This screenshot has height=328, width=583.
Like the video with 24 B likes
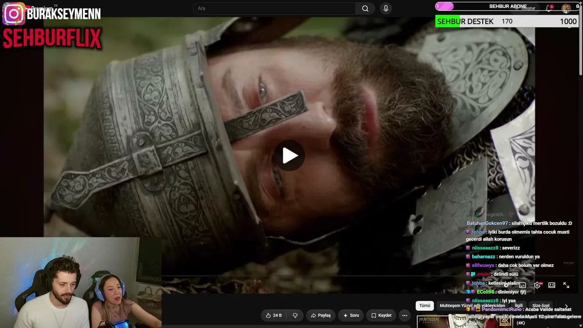click(274, 315)
